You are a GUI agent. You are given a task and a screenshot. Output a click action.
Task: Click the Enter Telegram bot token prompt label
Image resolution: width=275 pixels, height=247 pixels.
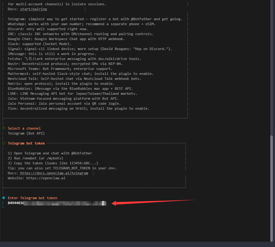(x=32, y=198)
